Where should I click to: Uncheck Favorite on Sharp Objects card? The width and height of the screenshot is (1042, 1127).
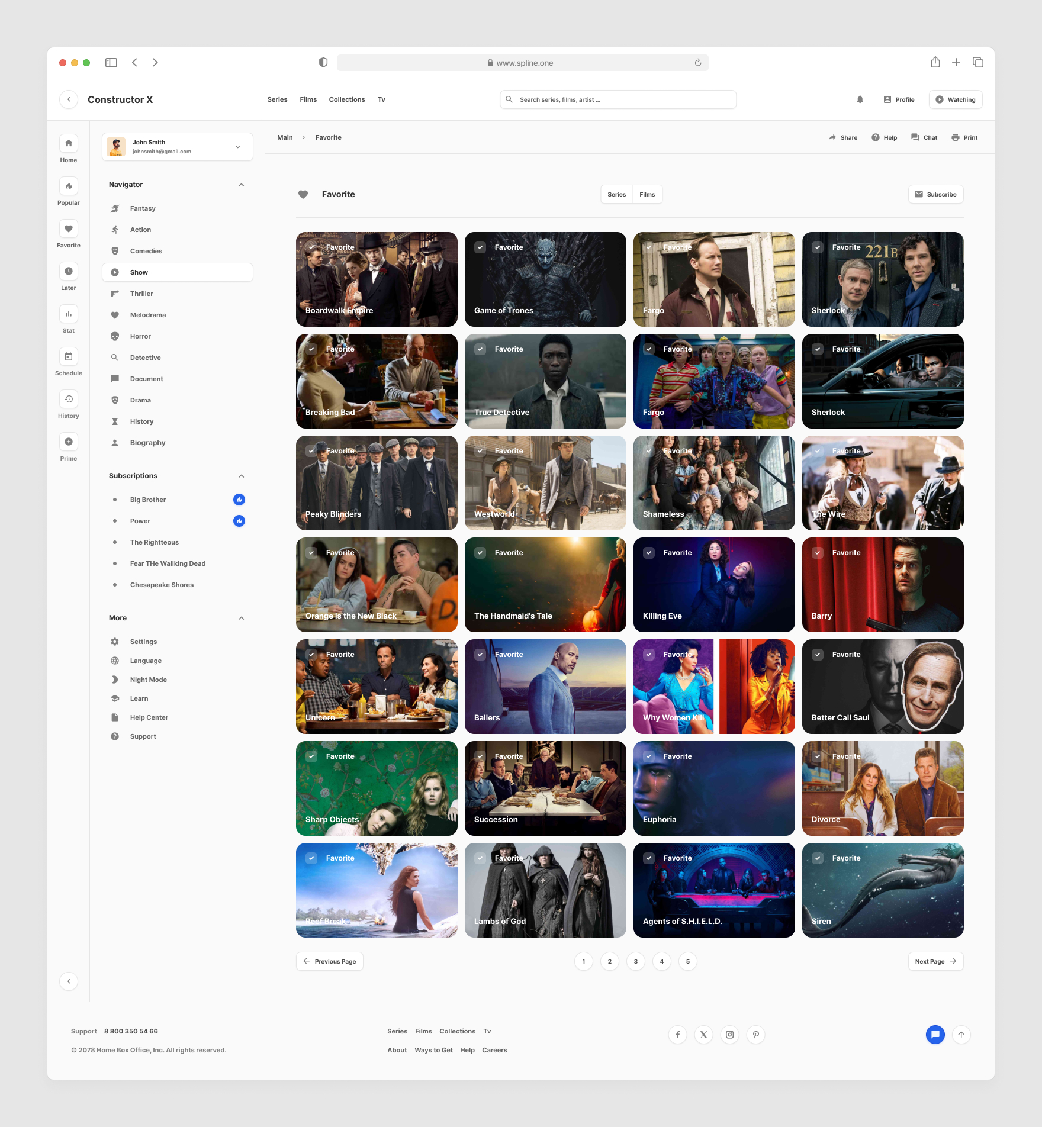point(311,756)
